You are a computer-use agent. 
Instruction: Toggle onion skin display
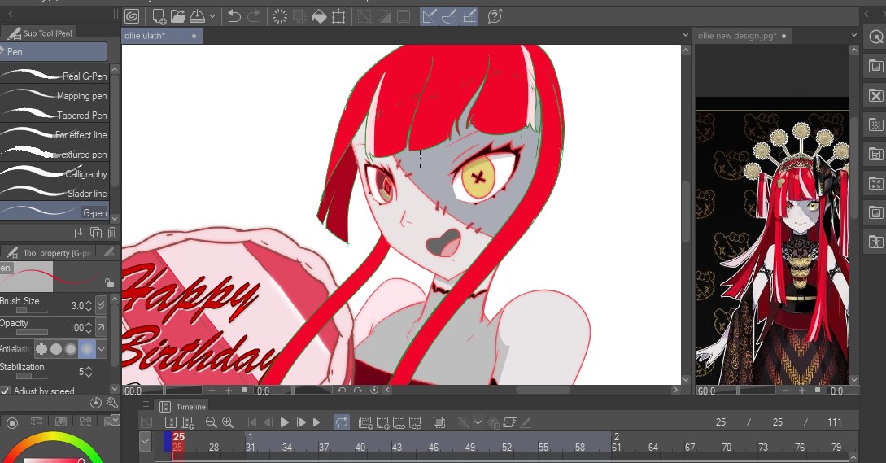(439, 422)
